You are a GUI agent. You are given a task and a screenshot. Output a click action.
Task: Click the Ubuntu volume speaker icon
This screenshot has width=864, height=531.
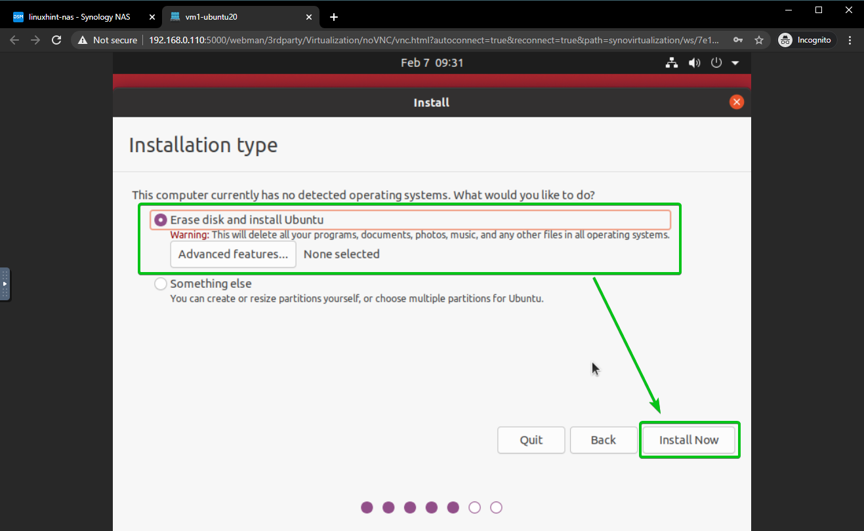pyautogui.click(x=694, y=63)
